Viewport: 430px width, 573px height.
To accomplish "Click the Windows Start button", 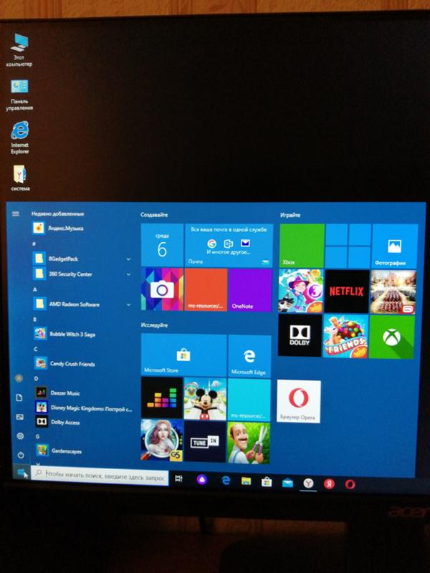I will point(21,472).
